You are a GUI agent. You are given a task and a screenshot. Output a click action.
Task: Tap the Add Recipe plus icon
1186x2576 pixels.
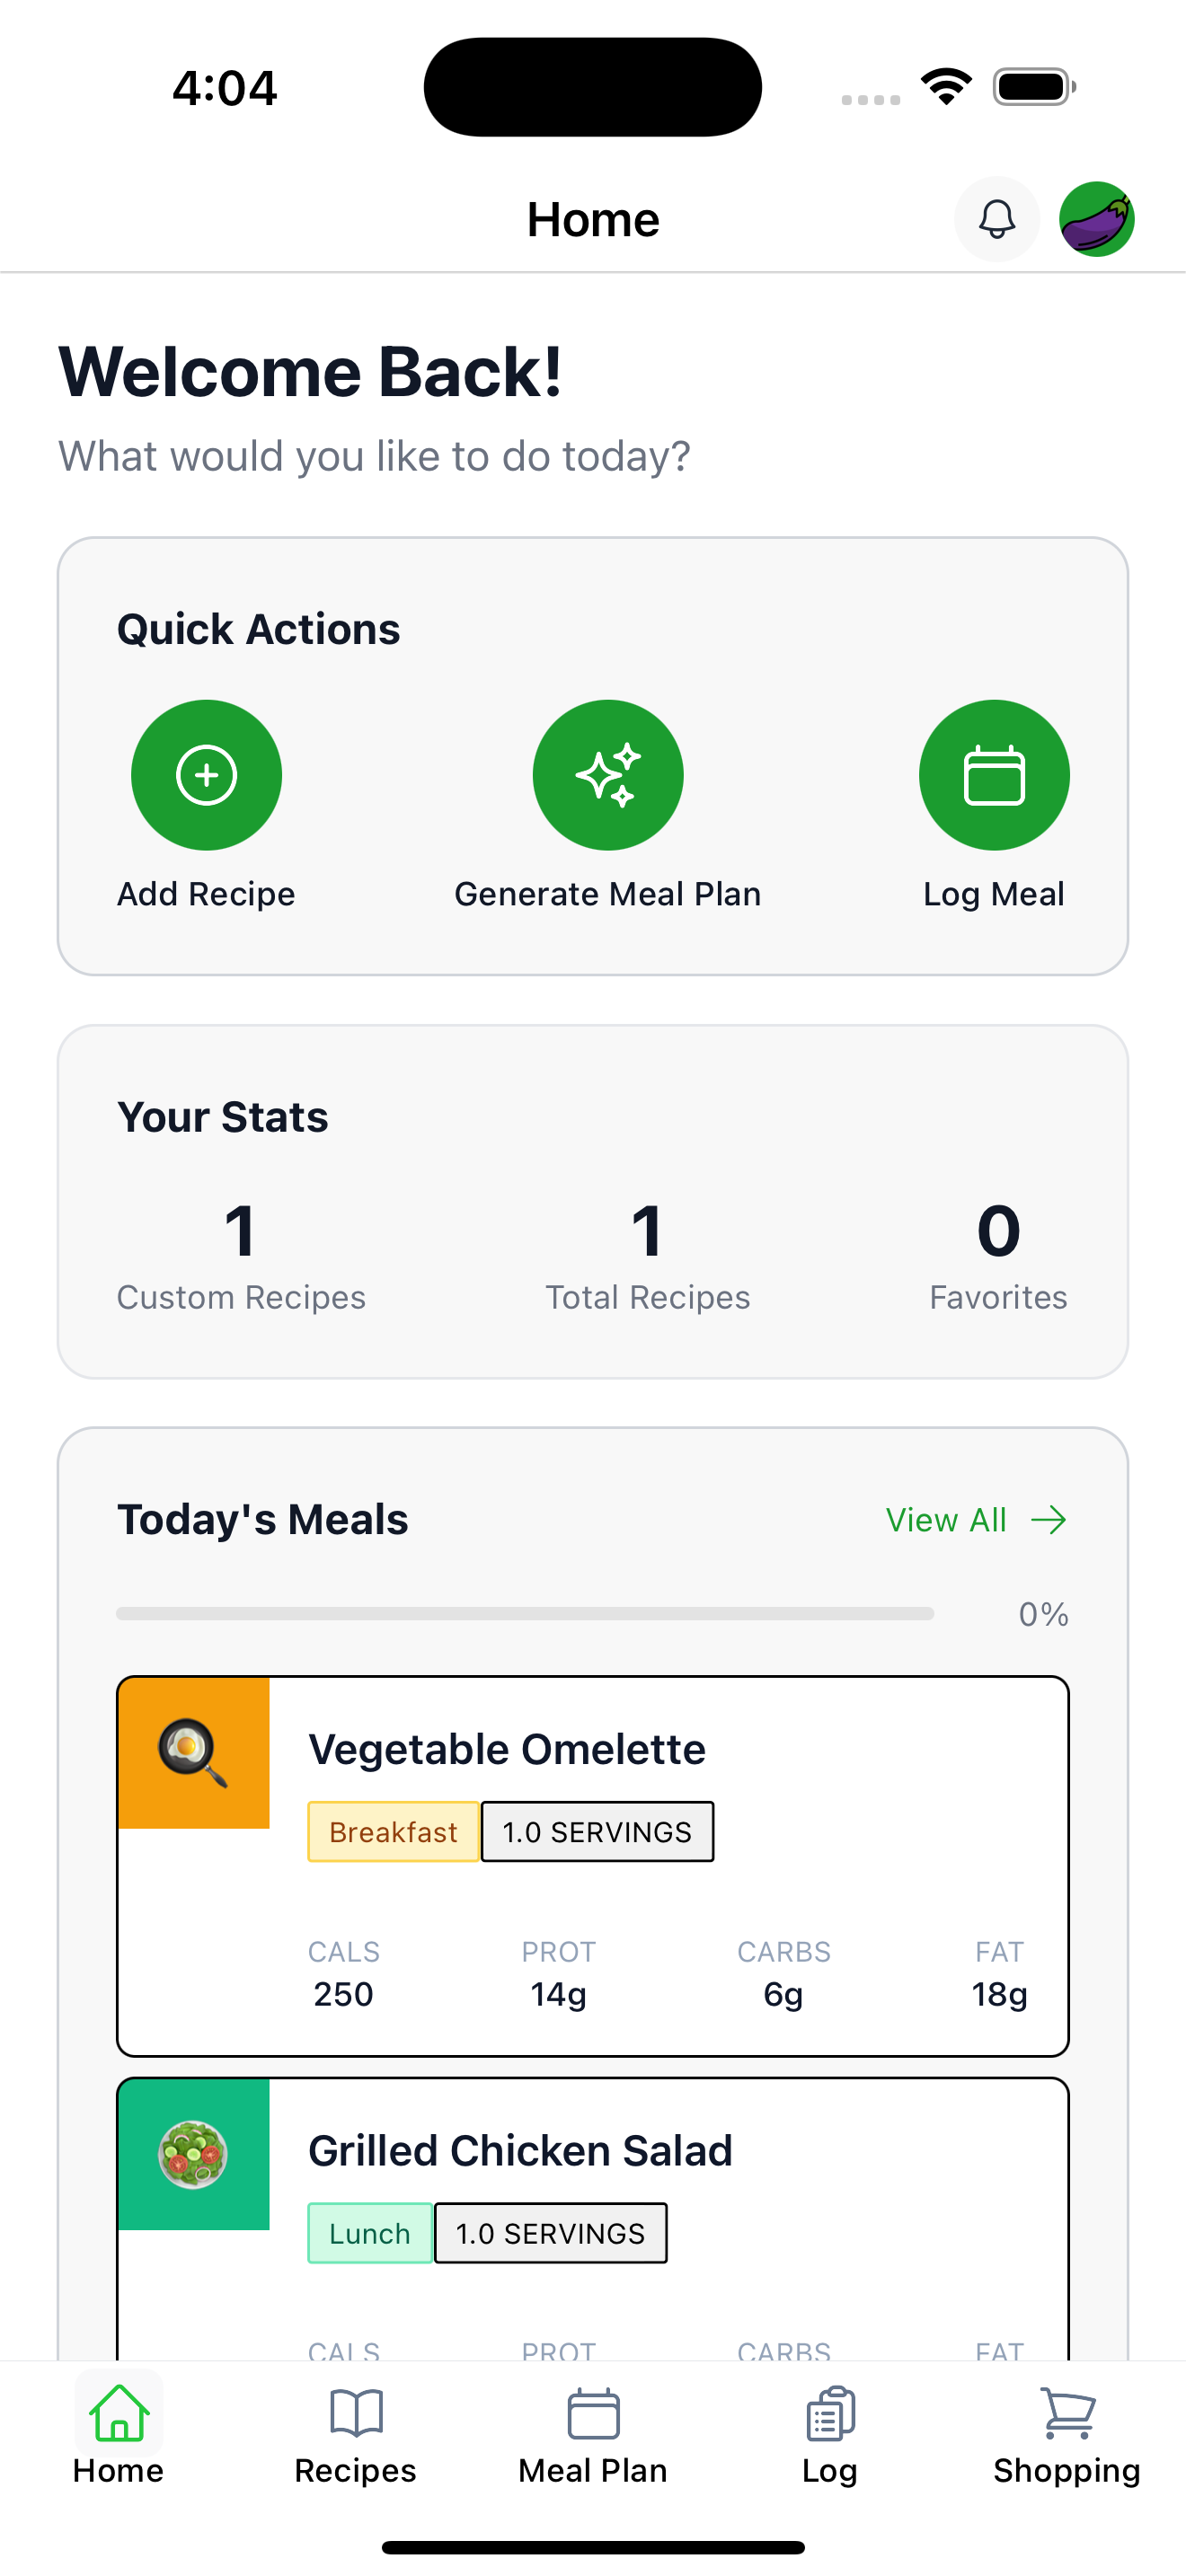tap(206, 775)
